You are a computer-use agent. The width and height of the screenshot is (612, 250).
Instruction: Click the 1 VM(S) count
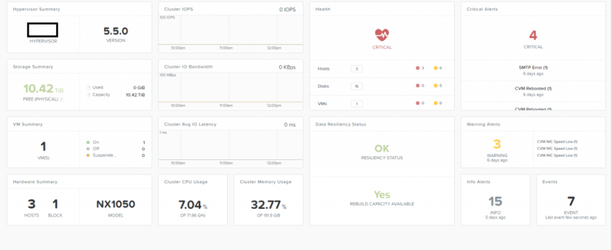click(x=43, y=147)
